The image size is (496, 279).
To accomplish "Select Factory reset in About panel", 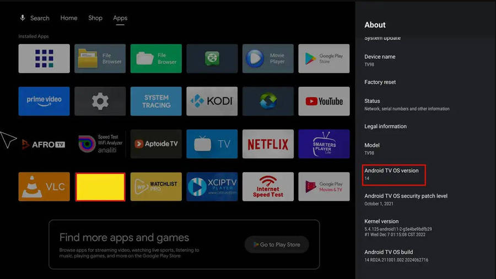I will click(380, 82).
